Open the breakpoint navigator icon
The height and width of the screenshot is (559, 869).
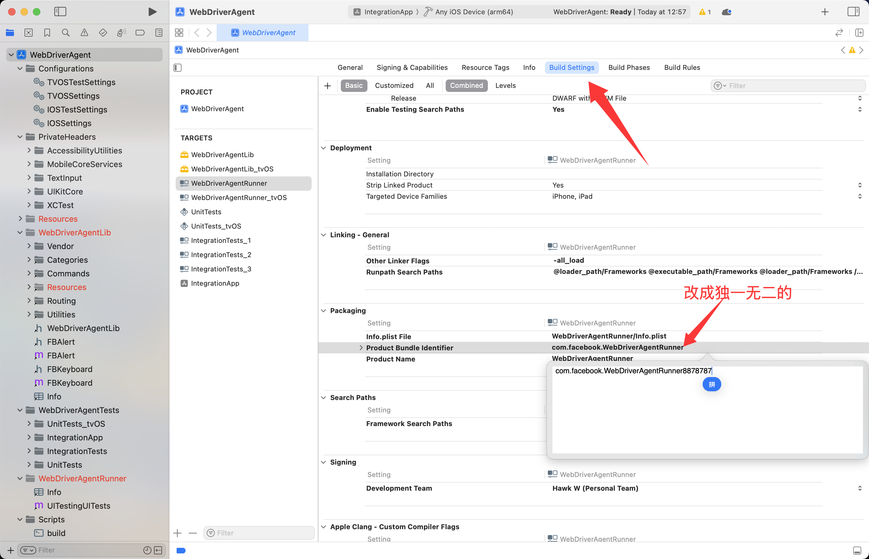click(140, 33)
